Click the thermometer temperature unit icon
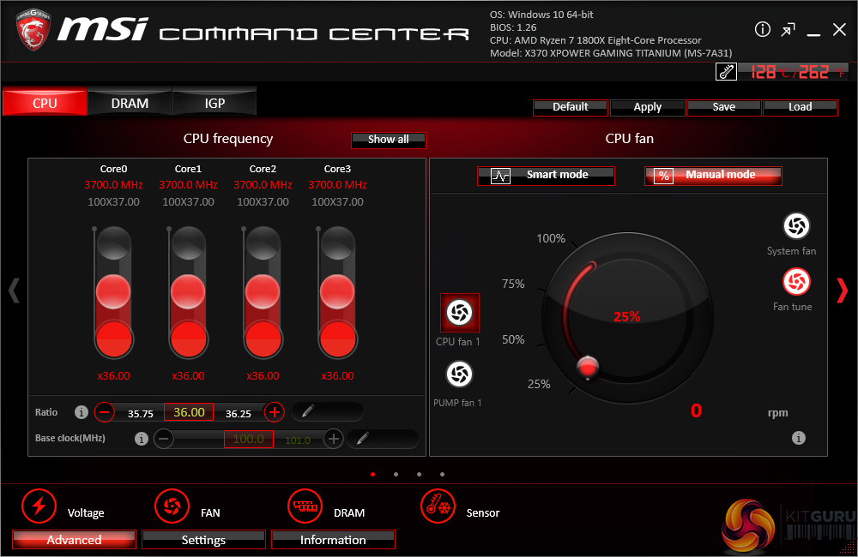 pos(726,72)
